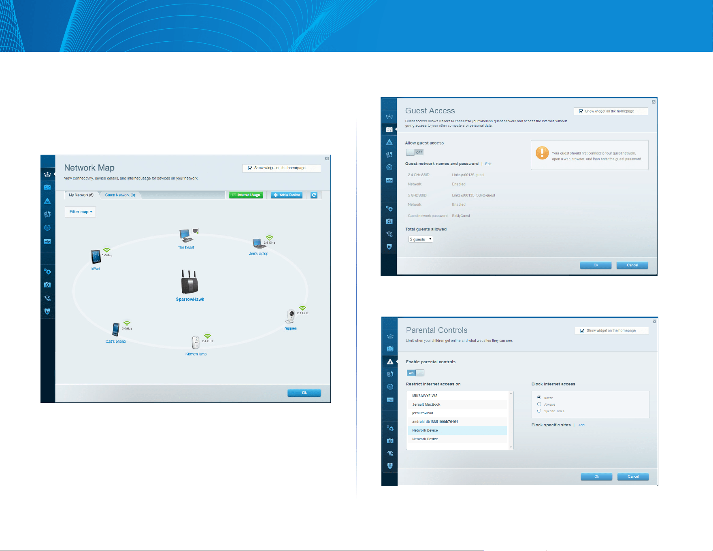The image size is (713, 551).
Task: Click the Add a Device button
Action: point(287,195)
